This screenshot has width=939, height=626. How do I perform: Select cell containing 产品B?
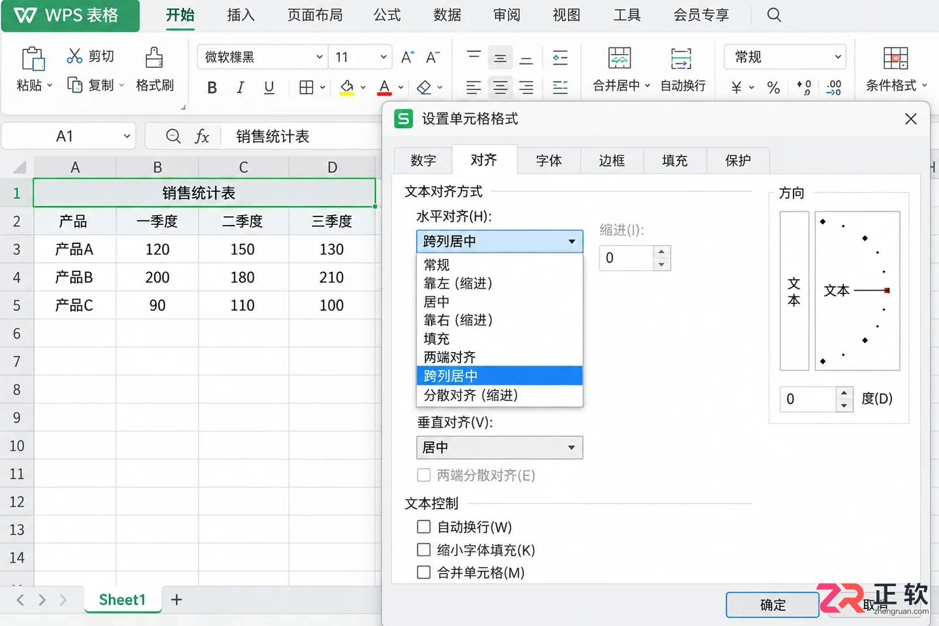pos(74,277)
